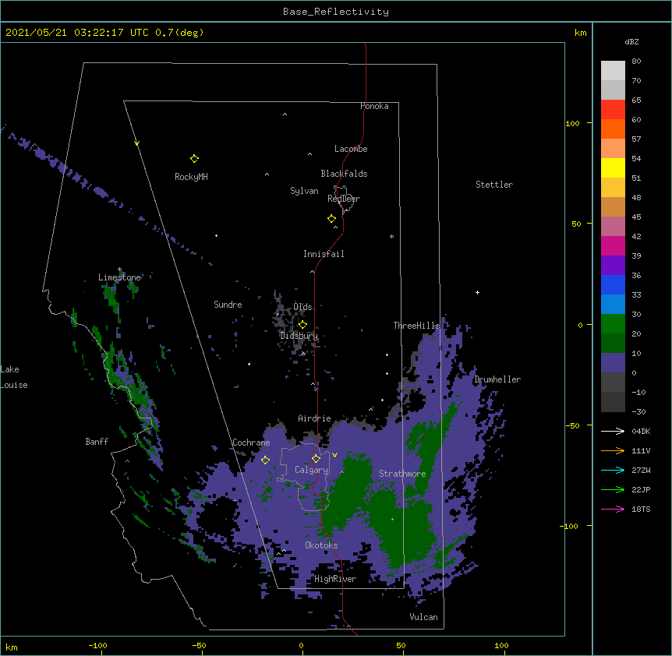Click the 04DK legend label

click(x=641, y=431)
